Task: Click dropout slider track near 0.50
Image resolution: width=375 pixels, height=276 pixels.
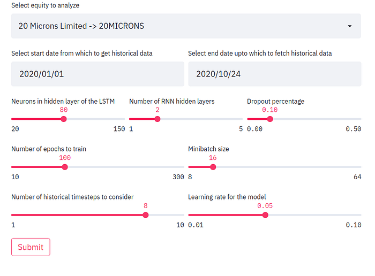Action: click(x=359, y=119)
